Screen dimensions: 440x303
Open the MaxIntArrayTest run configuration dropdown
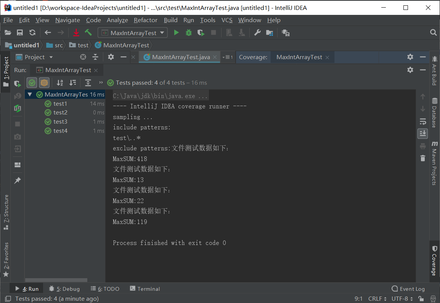(x=133, y=32)
